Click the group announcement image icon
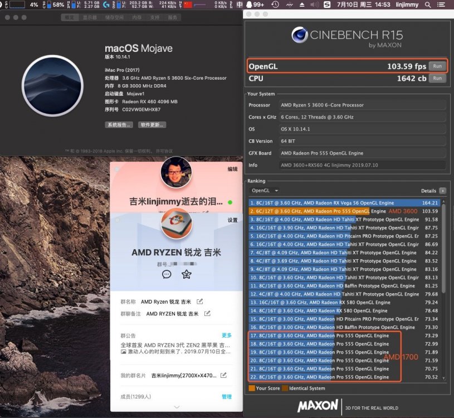The width and height of the screenshot is (454, 418). 123,352
